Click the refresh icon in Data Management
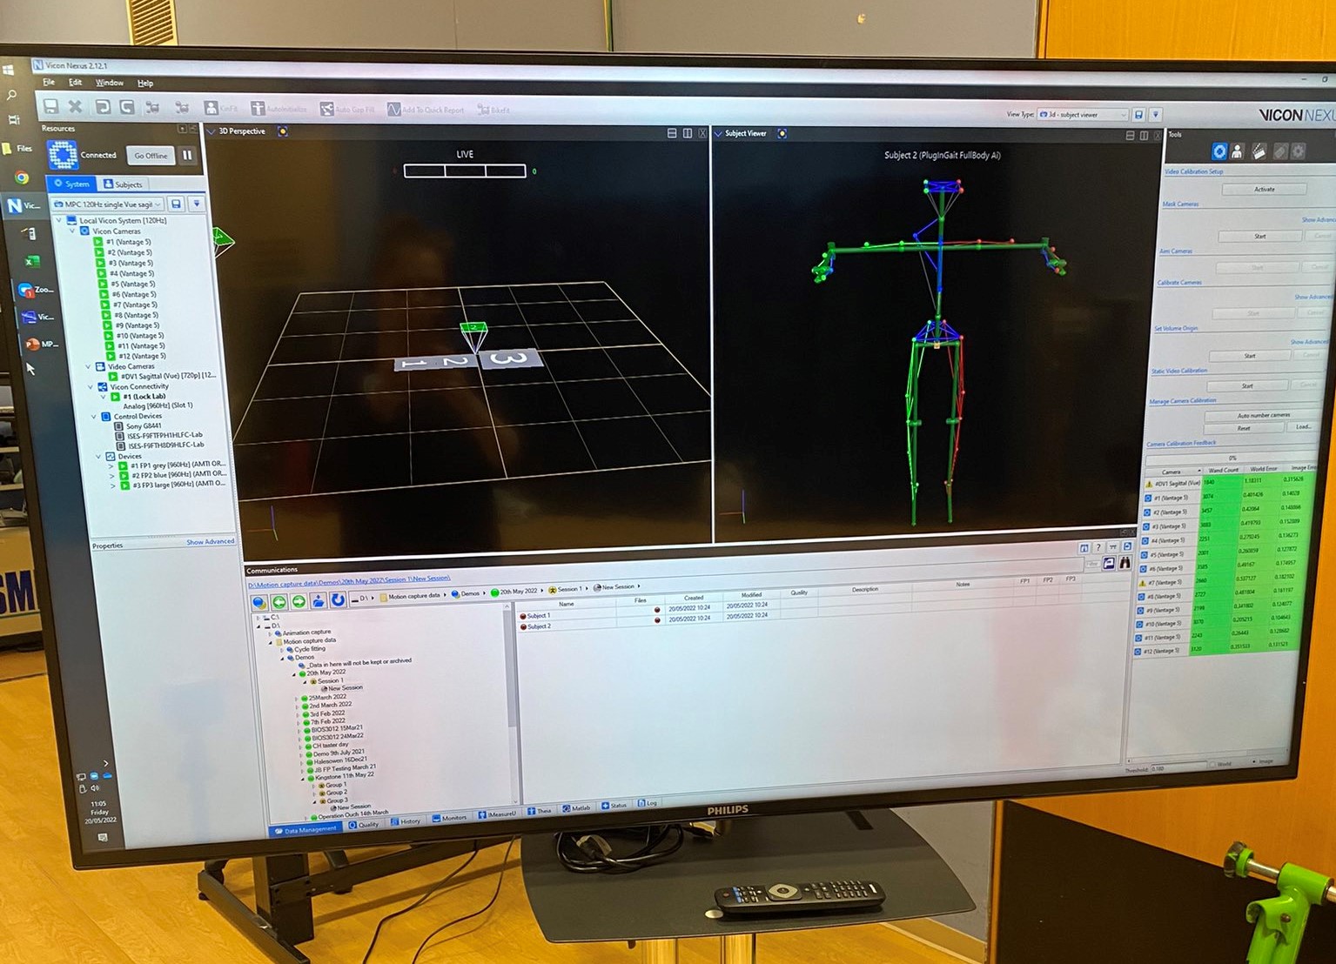This screenshot has width=1336, height=964. pos(338,600)
